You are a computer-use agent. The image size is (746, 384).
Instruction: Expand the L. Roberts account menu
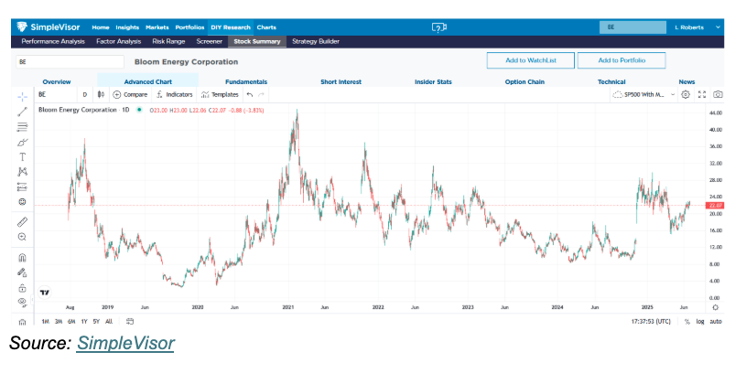[x=697, y=27]
